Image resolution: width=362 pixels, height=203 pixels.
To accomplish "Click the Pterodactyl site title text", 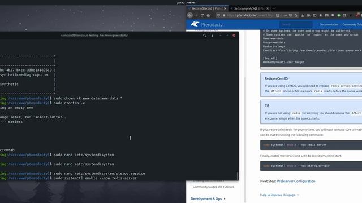I will pyautogui.click(x=212, y=24).
